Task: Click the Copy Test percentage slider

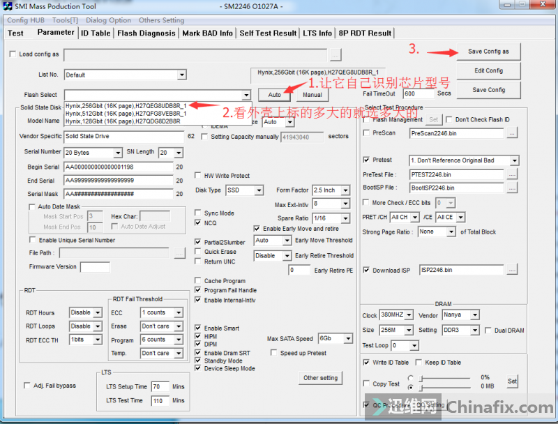Action: (x=446, y=378)
